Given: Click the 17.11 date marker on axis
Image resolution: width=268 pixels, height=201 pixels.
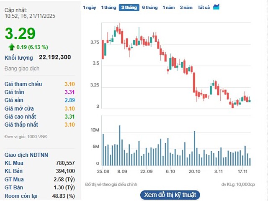Looking at the screenshot, I should [x=243, y=172].
